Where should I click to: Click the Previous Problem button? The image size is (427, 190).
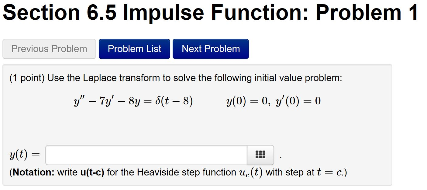click(x=49, y=49)
